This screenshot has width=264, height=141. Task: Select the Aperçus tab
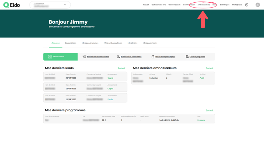(x=56, y=43)
